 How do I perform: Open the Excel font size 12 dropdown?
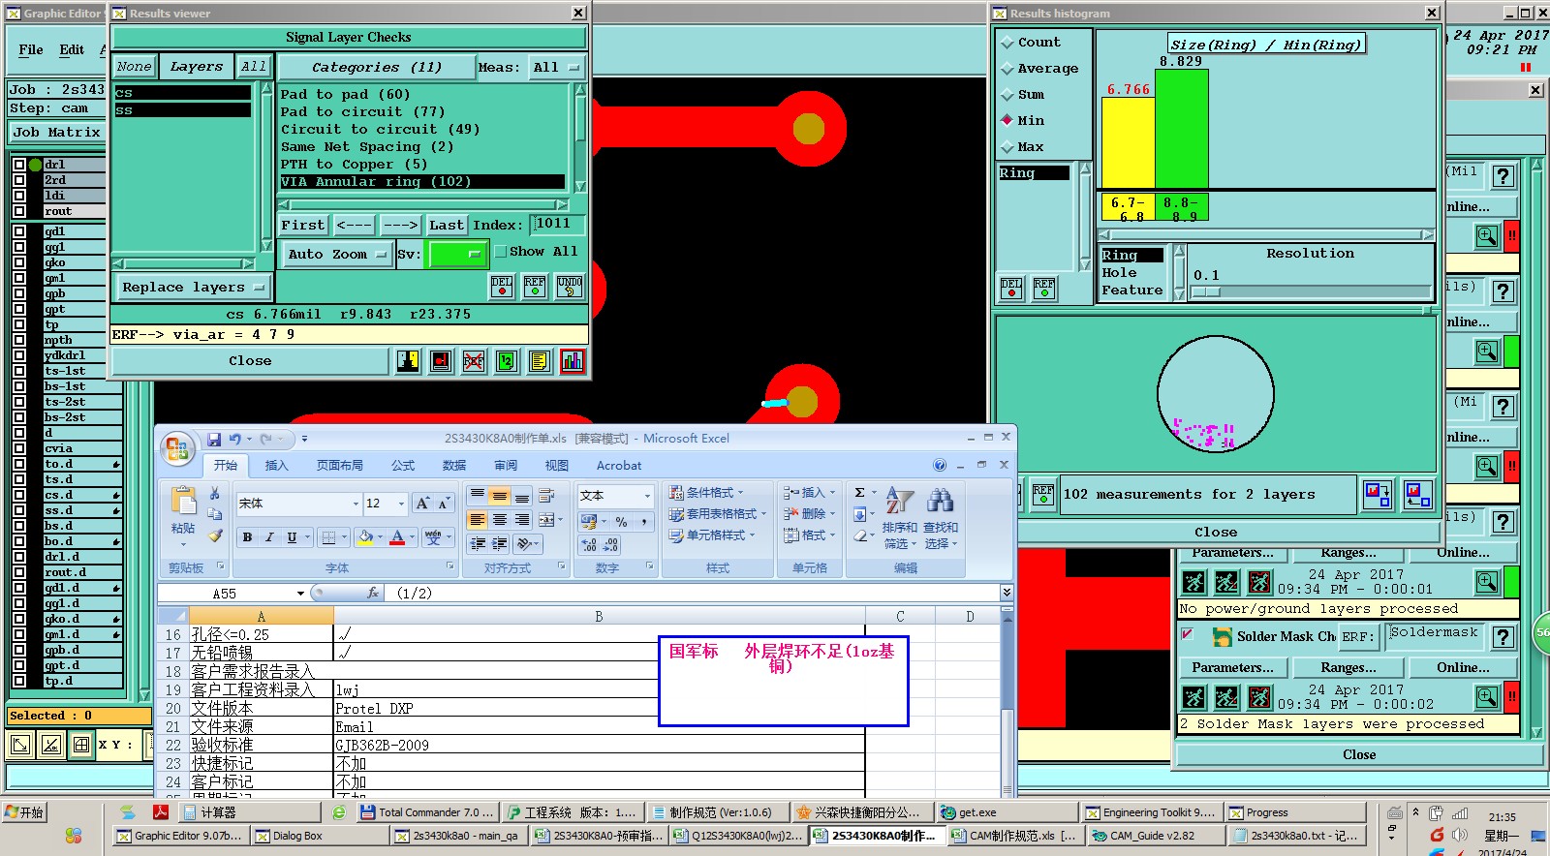[x=400, y=504]
